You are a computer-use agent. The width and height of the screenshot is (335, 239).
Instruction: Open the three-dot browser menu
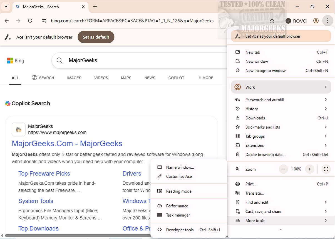click(328, 21)
